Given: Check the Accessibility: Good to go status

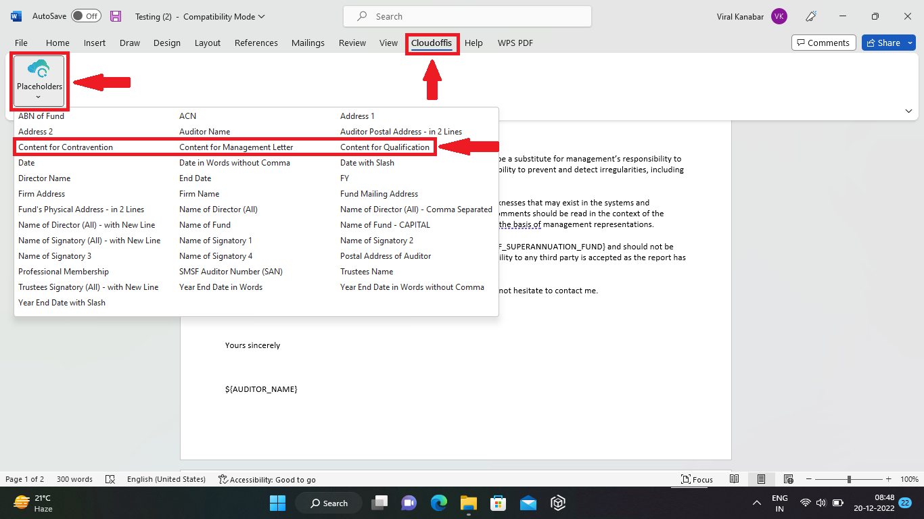Looking at the screenshot, I should tap(267, 479).
